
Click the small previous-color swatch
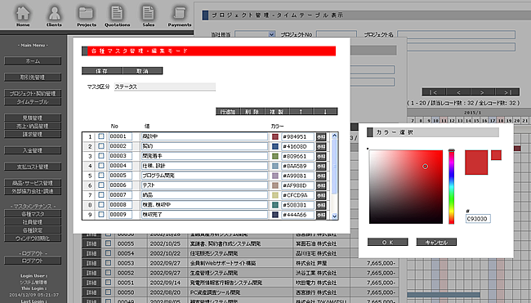point(496,155)
